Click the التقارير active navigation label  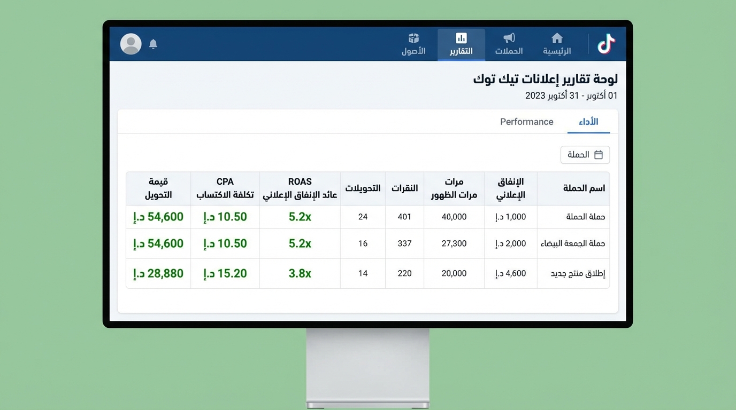click(x=461, y=51)
